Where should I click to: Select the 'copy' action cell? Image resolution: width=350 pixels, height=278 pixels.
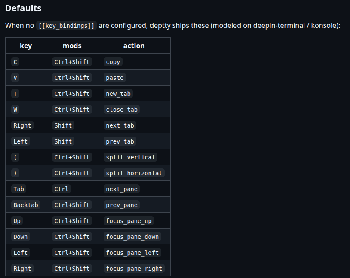tap(113, 62)
